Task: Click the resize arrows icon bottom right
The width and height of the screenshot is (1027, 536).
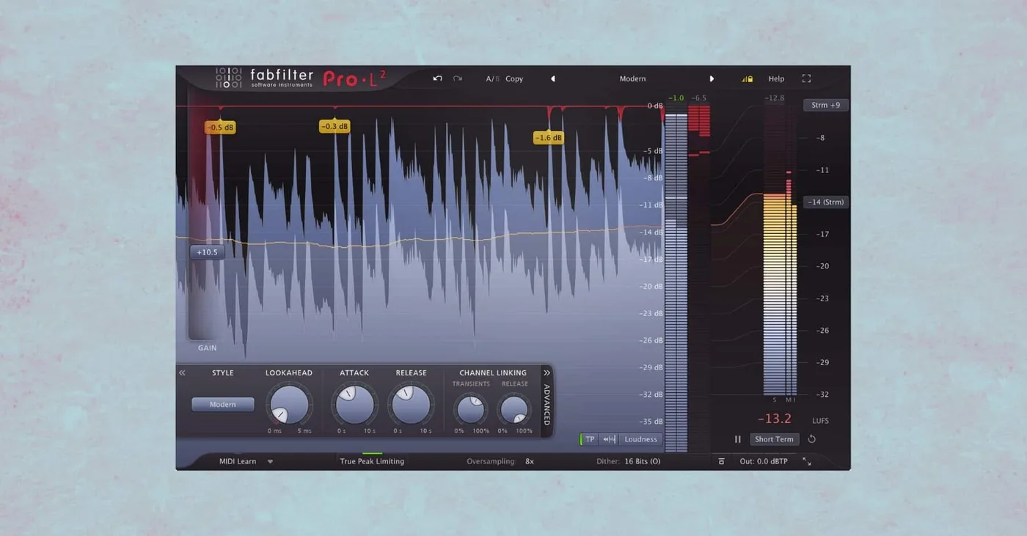Action: click(807, 461)
